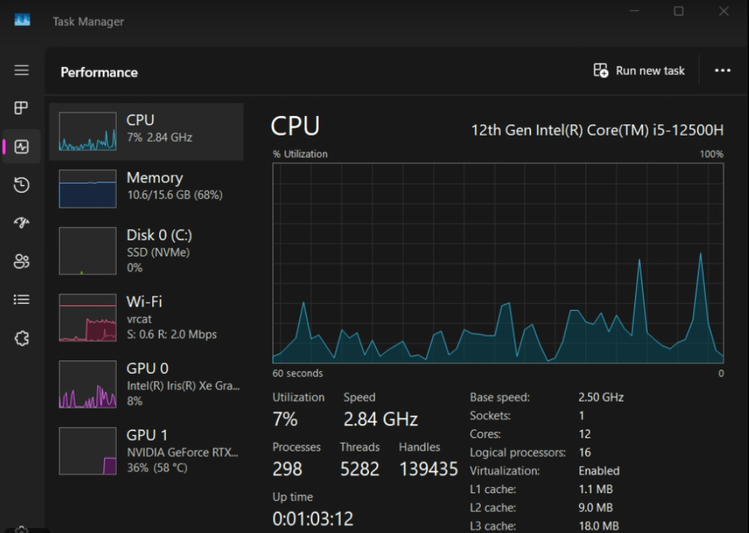Open the hamburger navigation menu

pyautogui.click(x=22, y=71)
